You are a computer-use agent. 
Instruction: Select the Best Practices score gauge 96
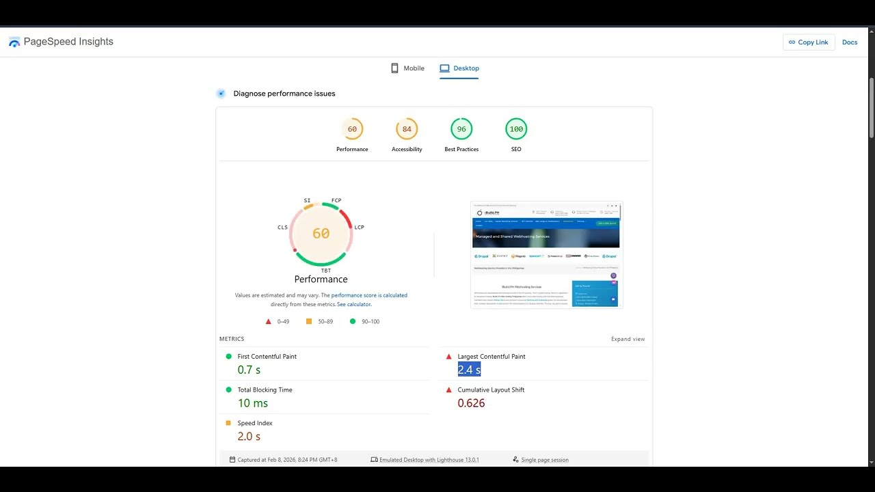(461, 129)
